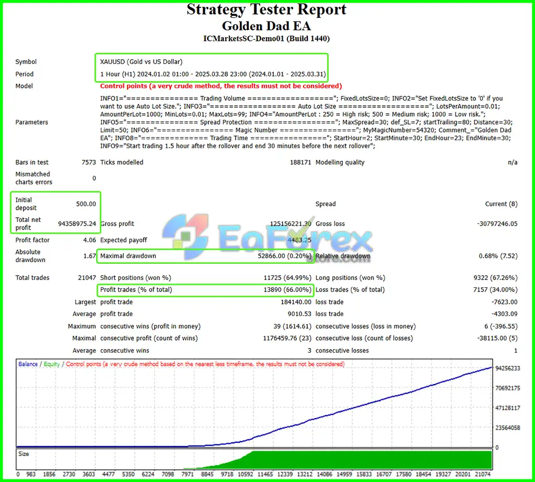Screen dimensions: 535x482
Task: Click the chart axis value 94256233
Action: pos(508,368)
